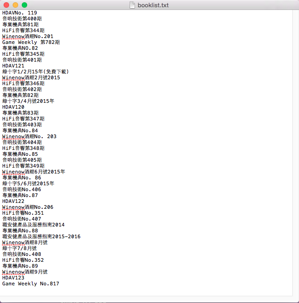Click the line 'Winenow酒經2月號2015'
The width and height of the screenshot is (299, 303).
click(31, 78)
